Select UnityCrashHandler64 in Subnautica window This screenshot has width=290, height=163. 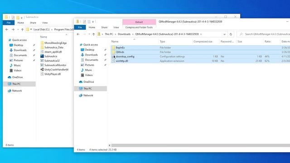[x=56, y=70]
